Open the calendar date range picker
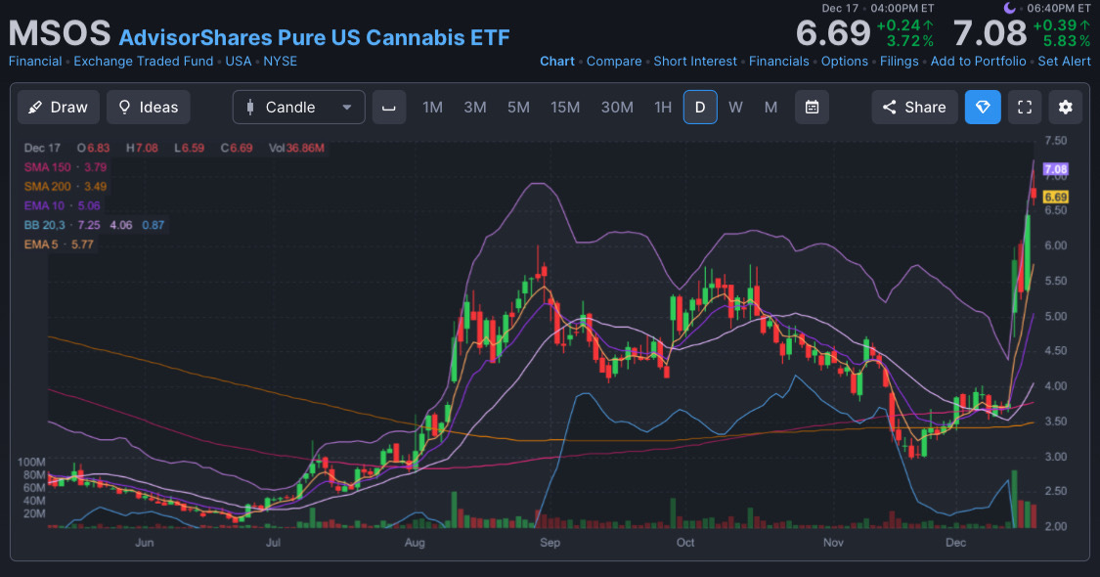 (x=812, y=108)
